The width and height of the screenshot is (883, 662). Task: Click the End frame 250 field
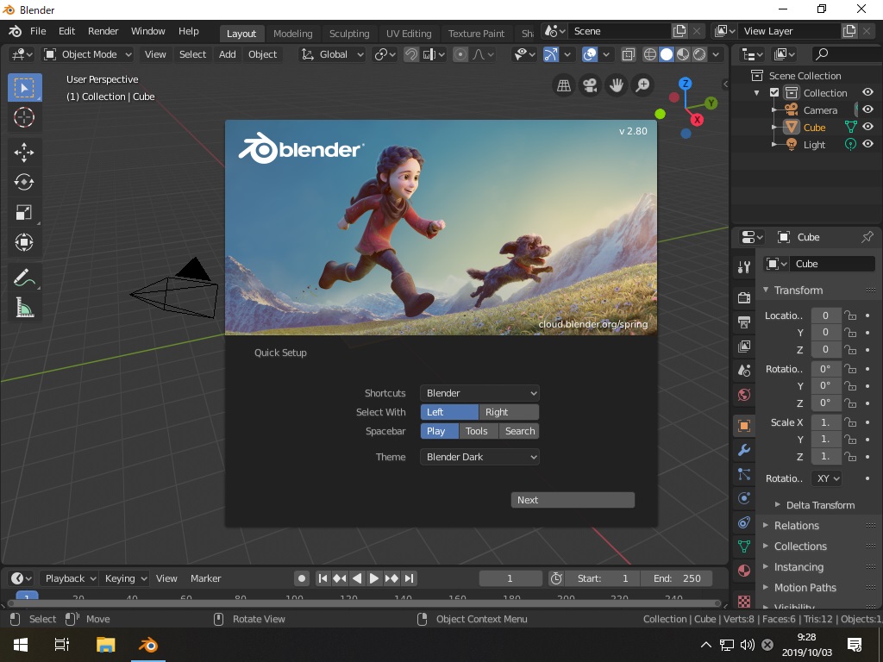click(677, 578)
